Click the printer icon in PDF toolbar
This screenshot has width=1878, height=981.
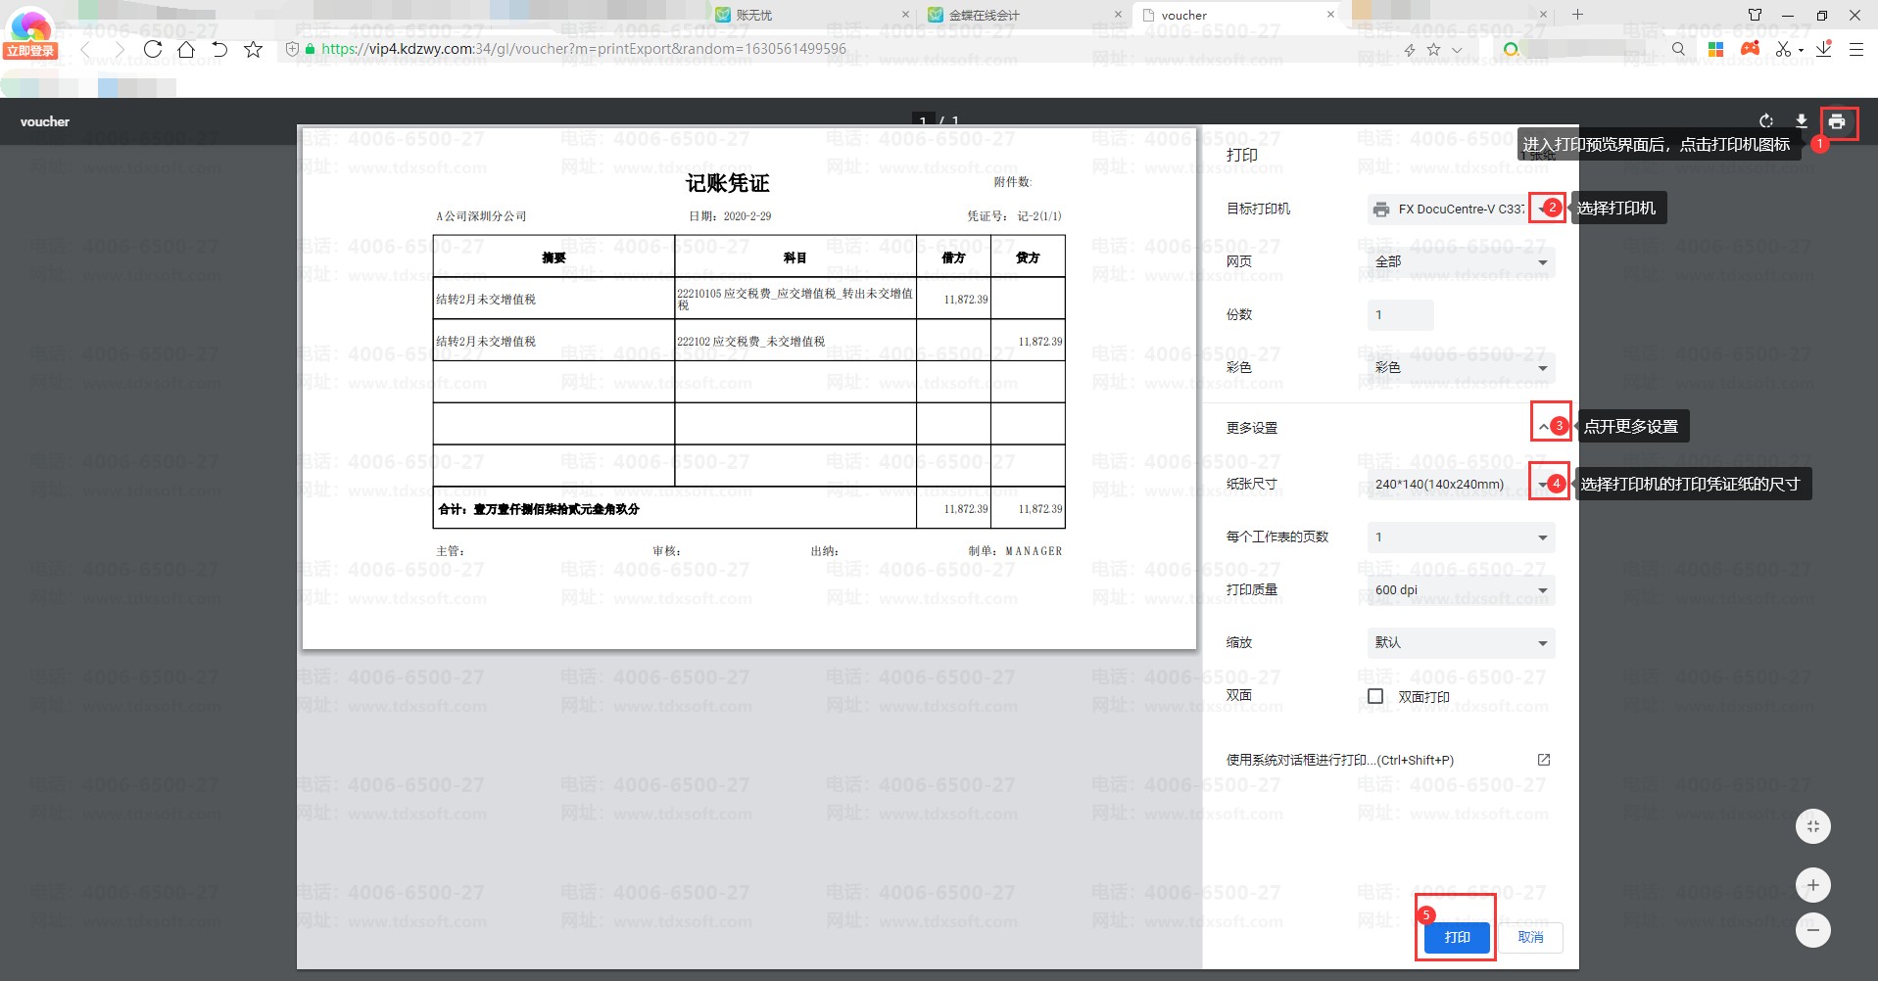coord(1837,121)
